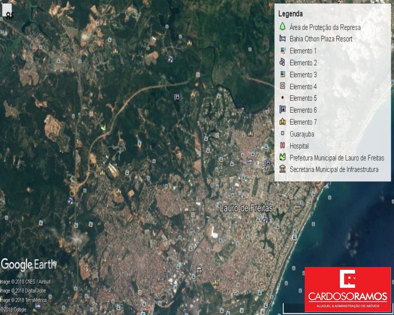Click the bed marker near Lauro de Freitas
The width and height of the screenshot is (394, 315).
pyautogui.click(x=249, y=160)
